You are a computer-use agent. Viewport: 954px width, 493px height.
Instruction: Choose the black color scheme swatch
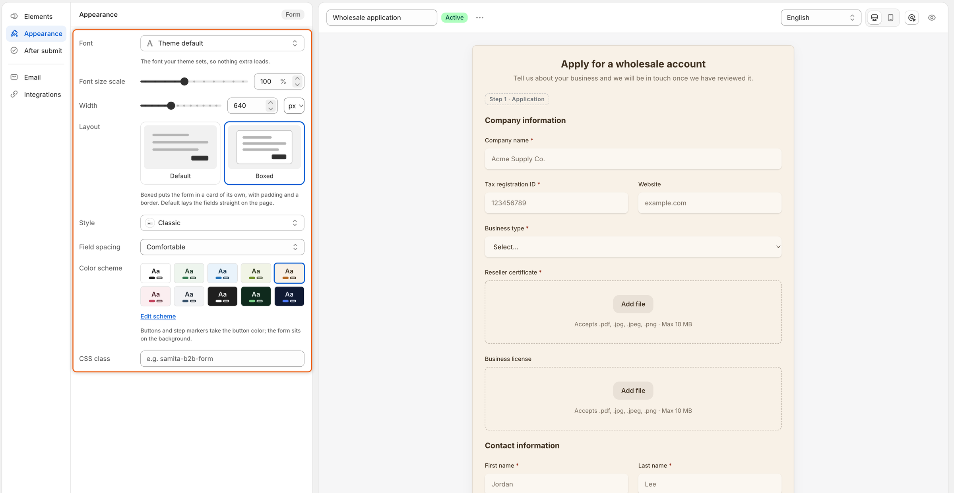point(222,296)
